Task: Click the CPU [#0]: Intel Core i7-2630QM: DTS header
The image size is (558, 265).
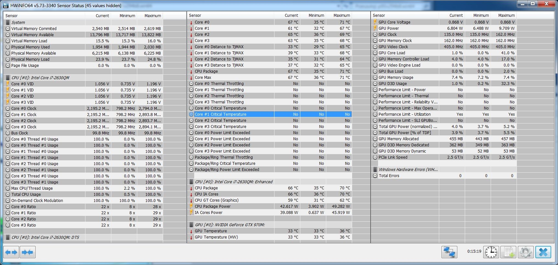Action: click(45, 238)
